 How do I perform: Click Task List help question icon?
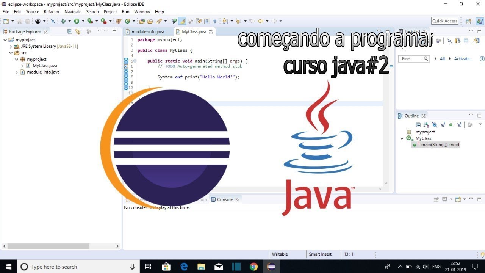click(x=482, y=59)
